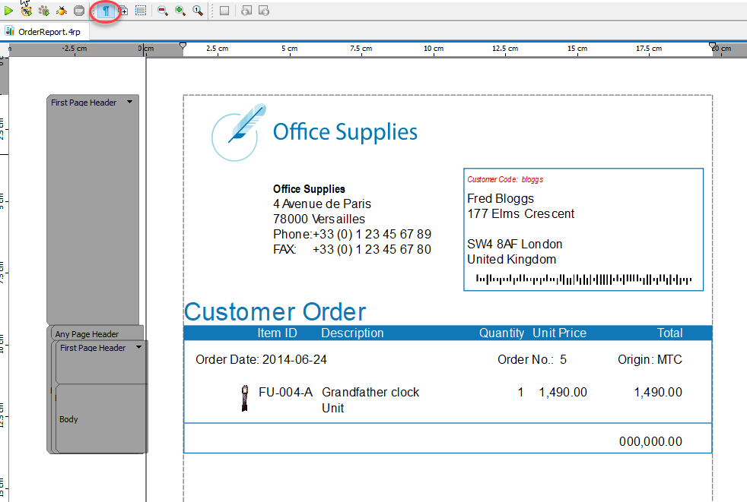Navigate back using the previous page icon
The width and height of the screenshot is (747, 502).
pyautogui.click(x=245, y=10)
